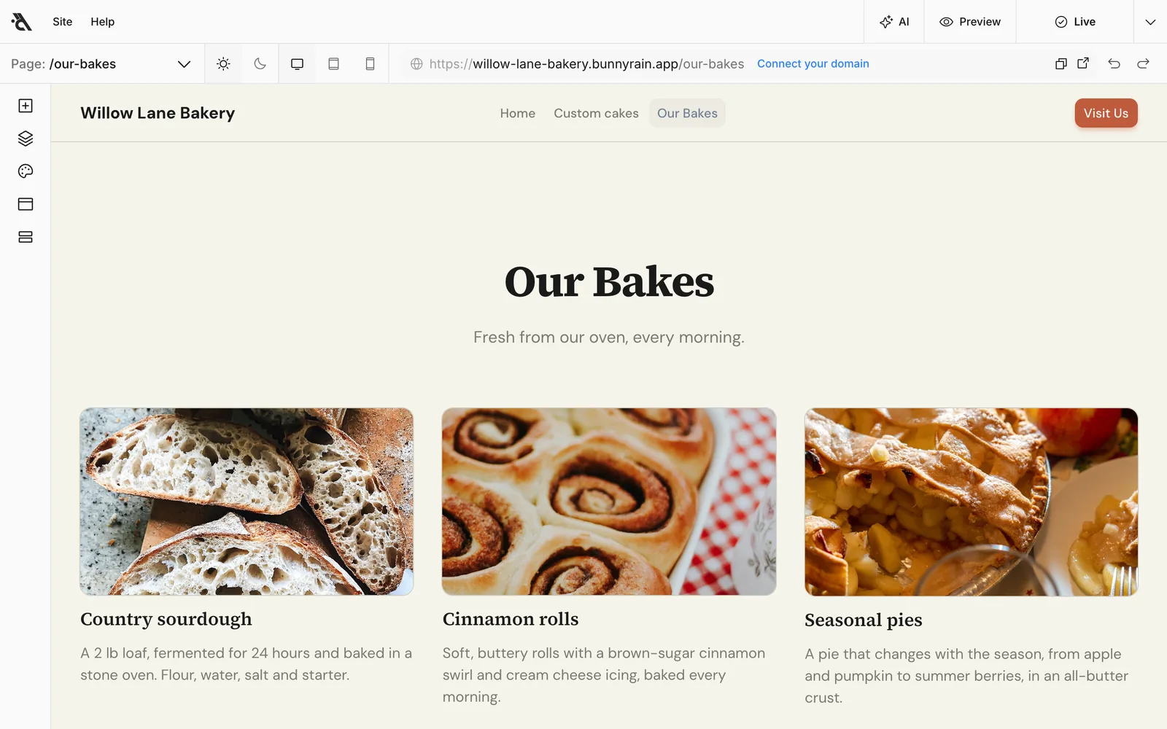The image size is (1167, 729).
Task: Click Willow Lane Bakery site title
Action: pyautogui.click(x=158, y=113)
